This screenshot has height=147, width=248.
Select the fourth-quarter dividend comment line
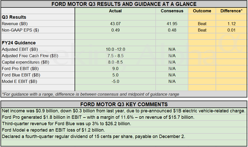(x=93, y=136)
